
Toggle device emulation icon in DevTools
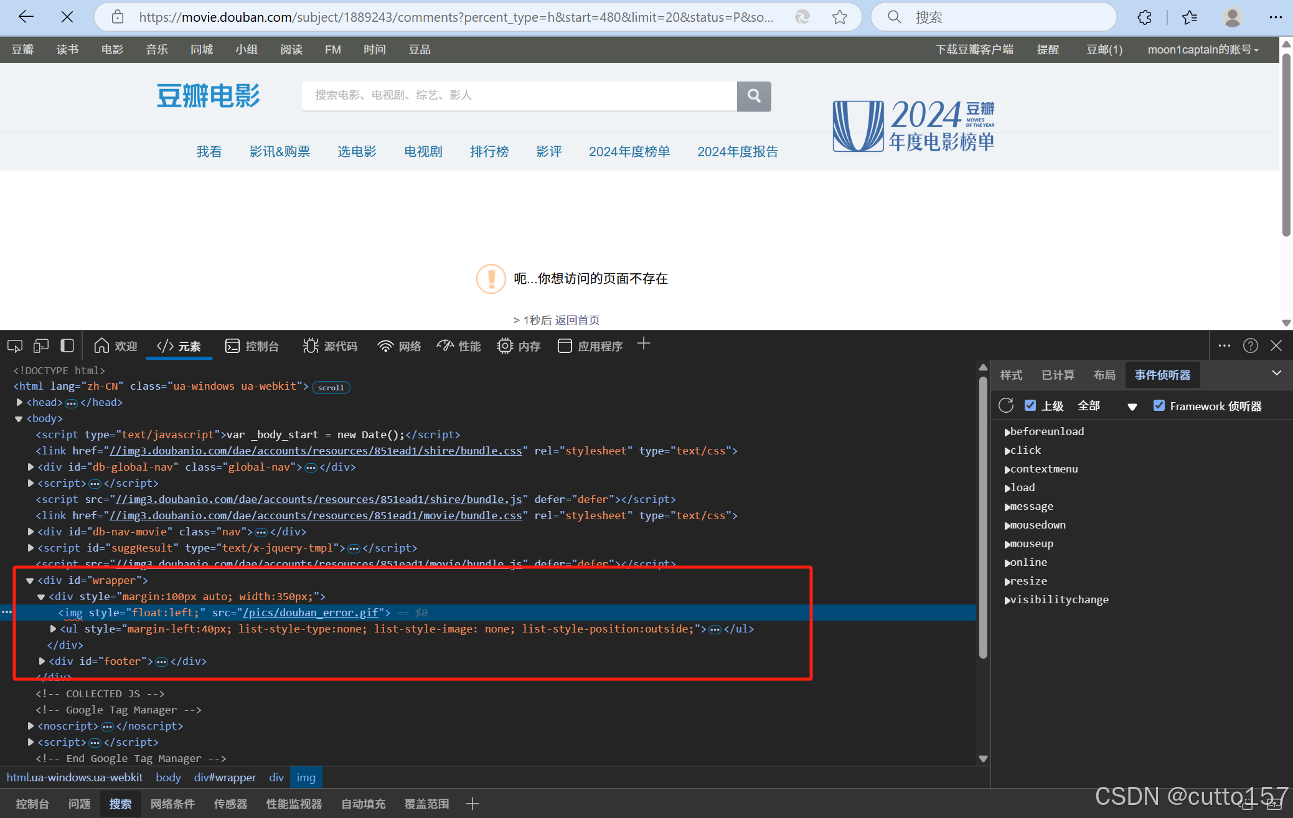coord(41,346)
